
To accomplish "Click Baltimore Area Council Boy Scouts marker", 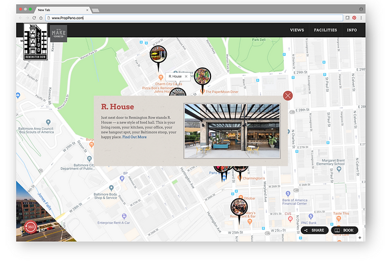I will [x=48, y=122].
